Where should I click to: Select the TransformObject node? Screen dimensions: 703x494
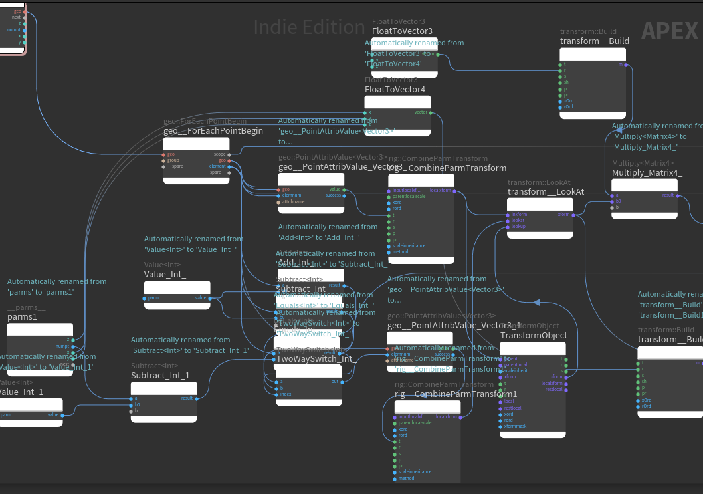(x=533, y=390)
